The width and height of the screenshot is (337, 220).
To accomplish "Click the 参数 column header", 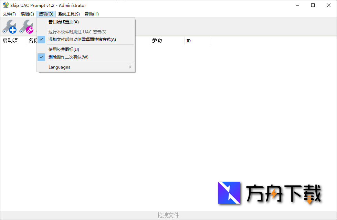I will pos(157,40).
